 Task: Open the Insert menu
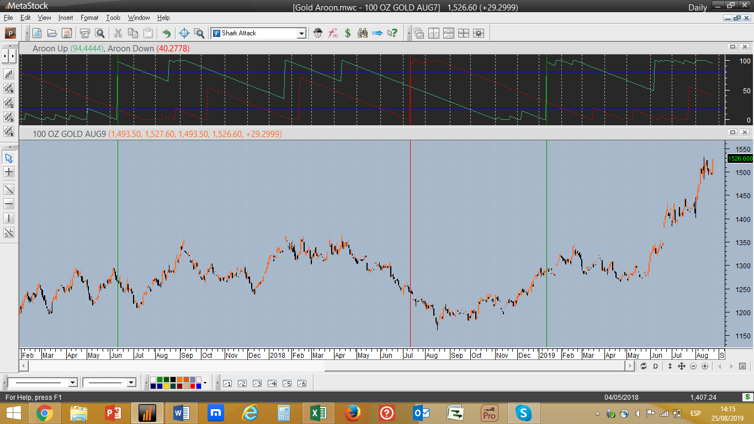click(66, 18)
